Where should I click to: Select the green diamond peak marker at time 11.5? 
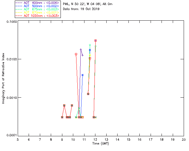90,45
